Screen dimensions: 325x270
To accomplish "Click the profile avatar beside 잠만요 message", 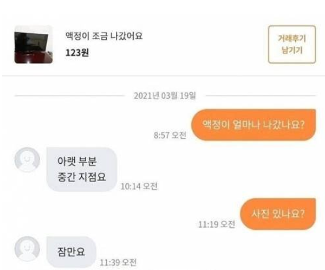I will click(x=27, y=249).
